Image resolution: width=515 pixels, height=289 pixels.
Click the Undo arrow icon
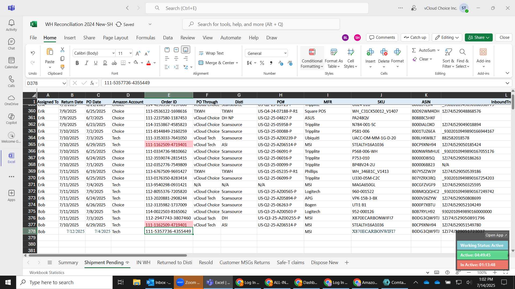(x=33, y=53)
